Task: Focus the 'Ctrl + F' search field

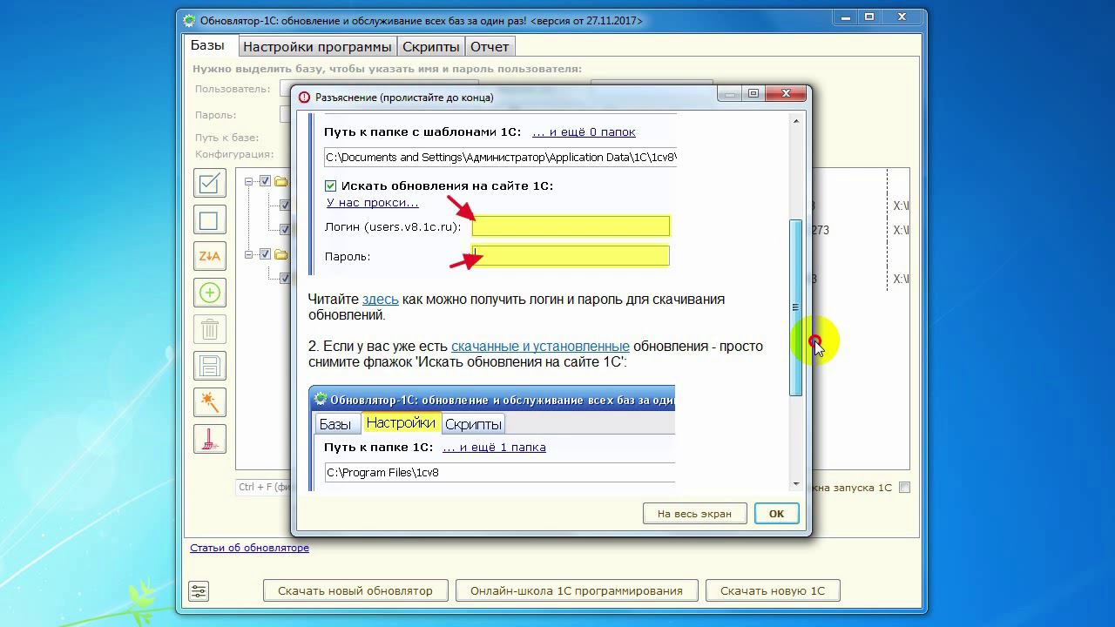Action: coord(263,488)
